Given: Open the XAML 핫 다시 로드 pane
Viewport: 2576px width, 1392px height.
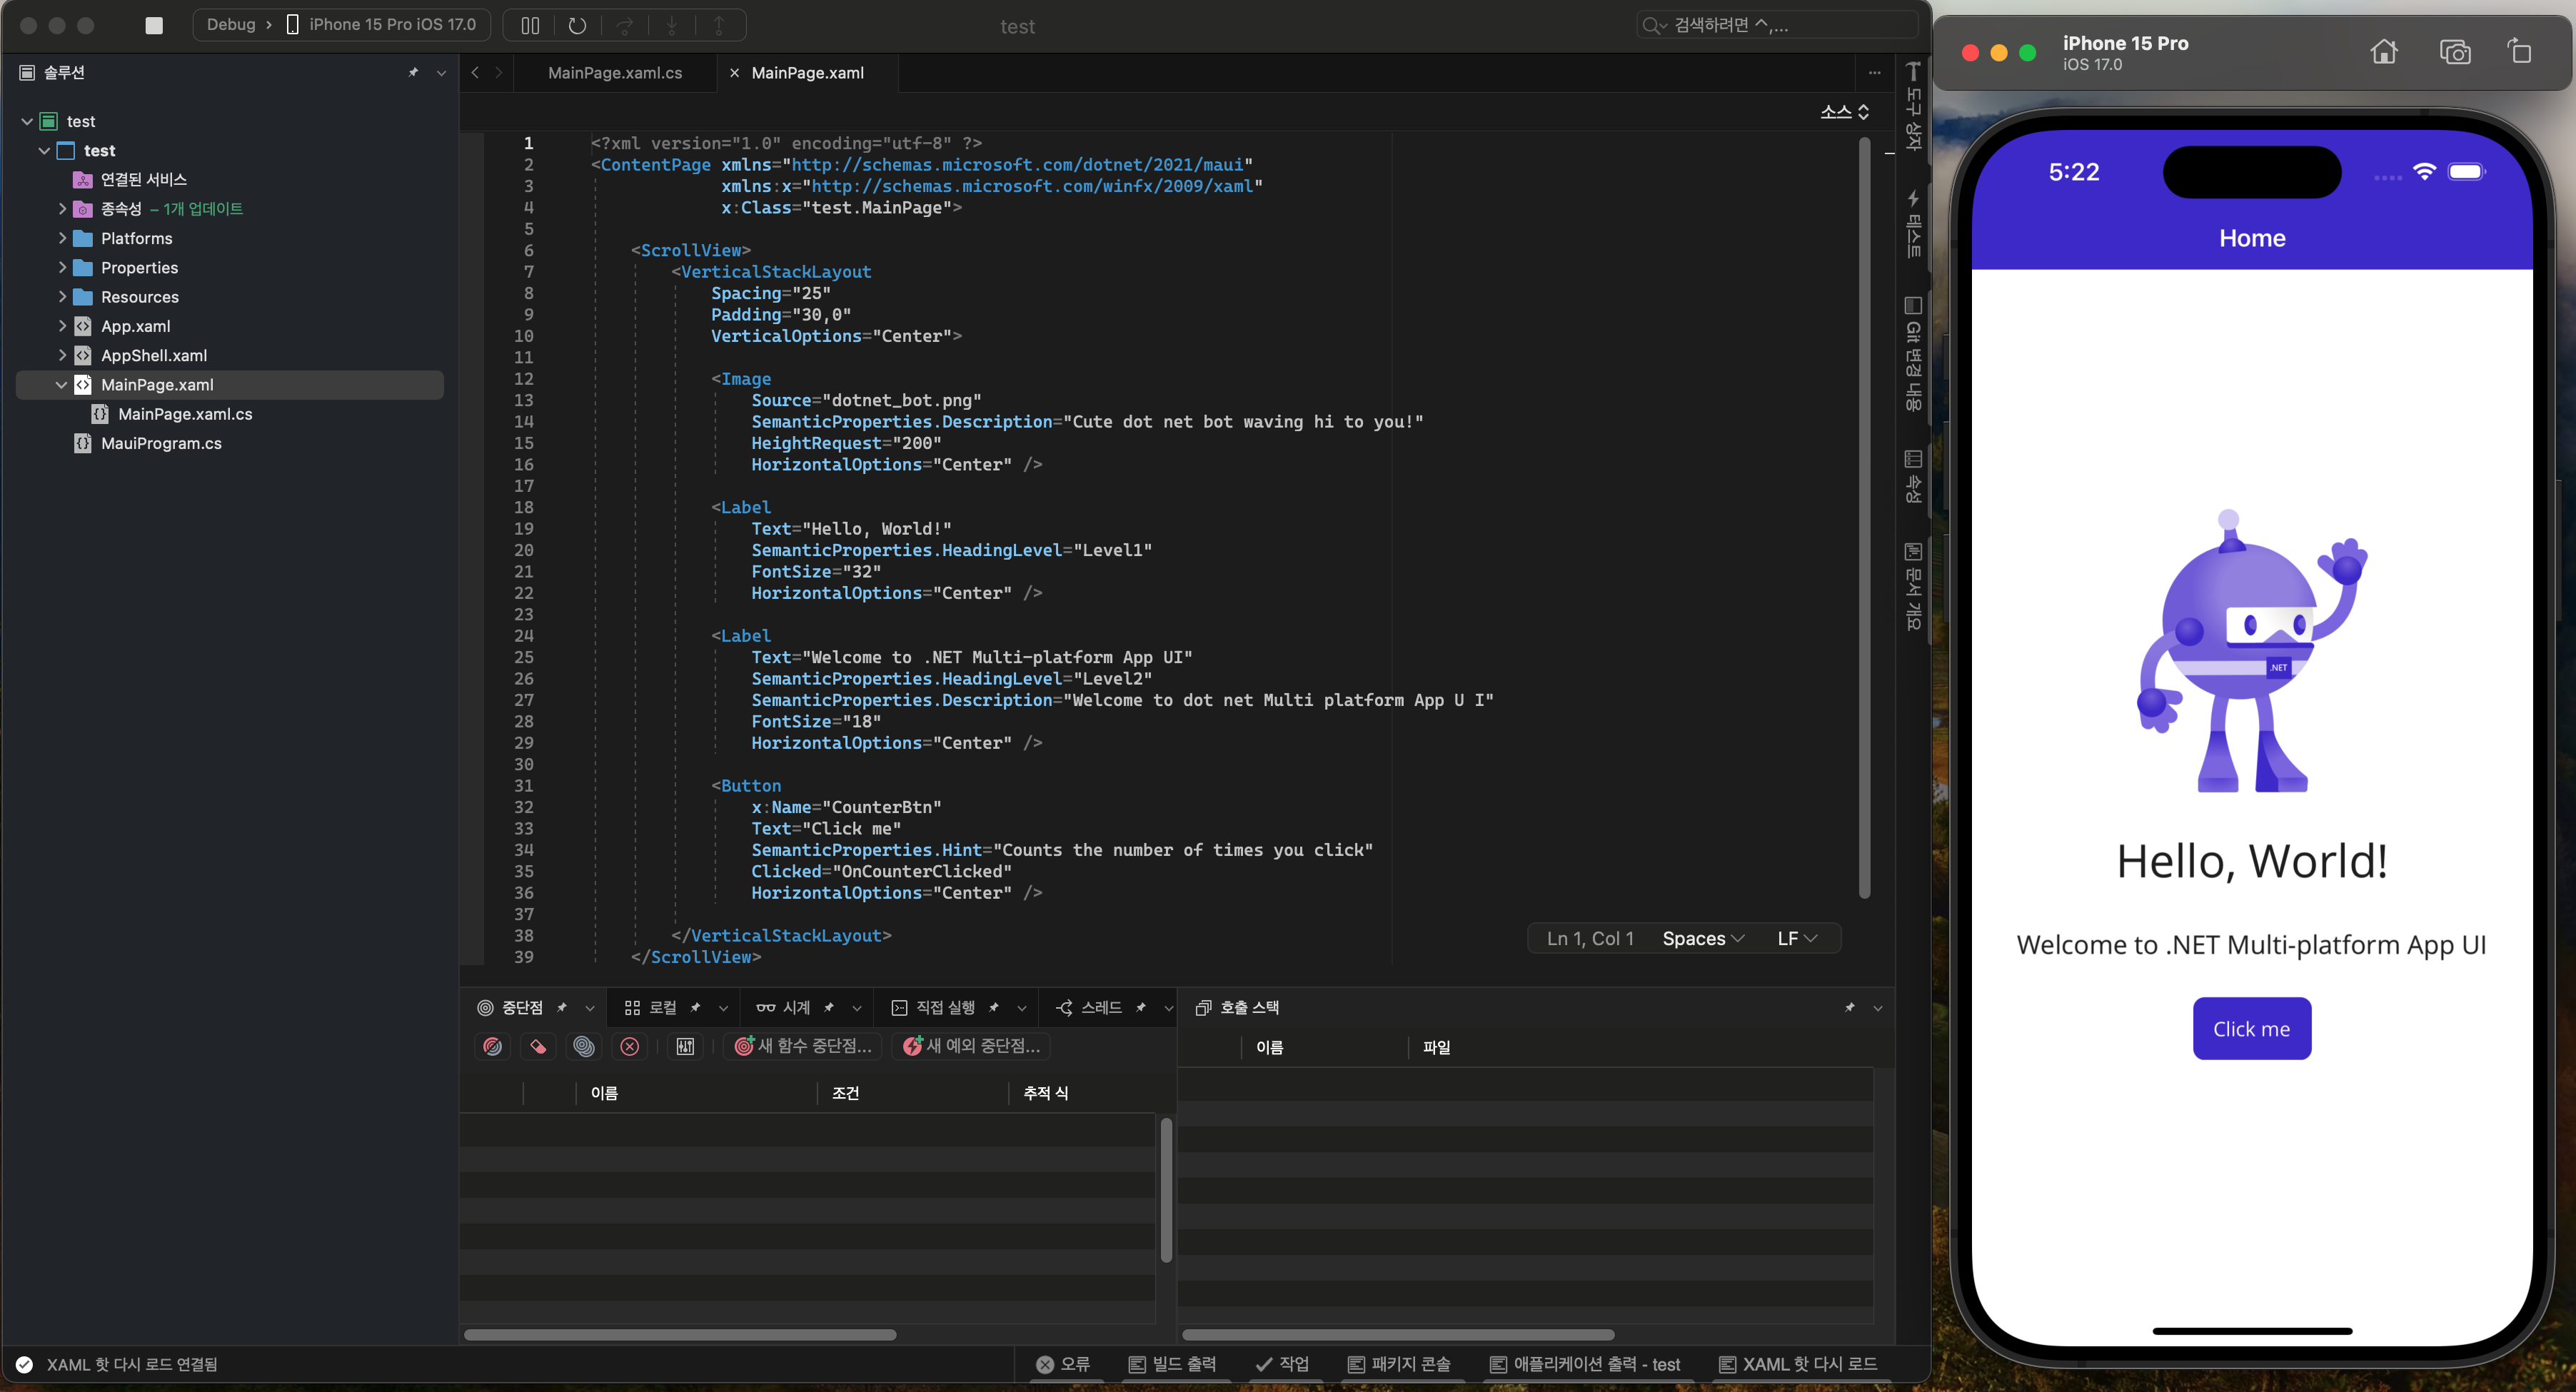Looking at the screenshot, I should 1798,1364.
